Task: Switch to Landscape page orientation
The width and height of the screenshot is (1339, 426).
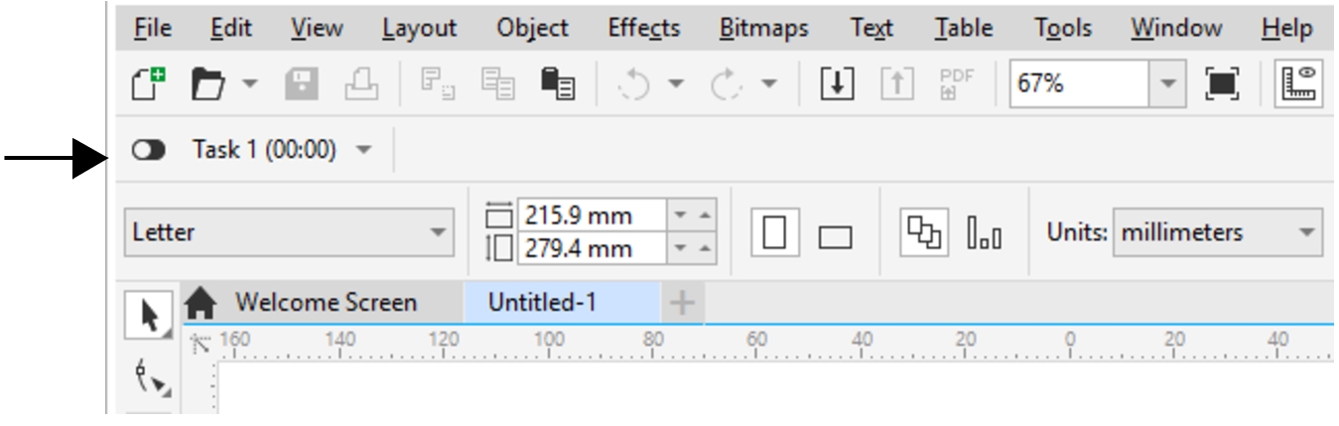Action: 836,236
